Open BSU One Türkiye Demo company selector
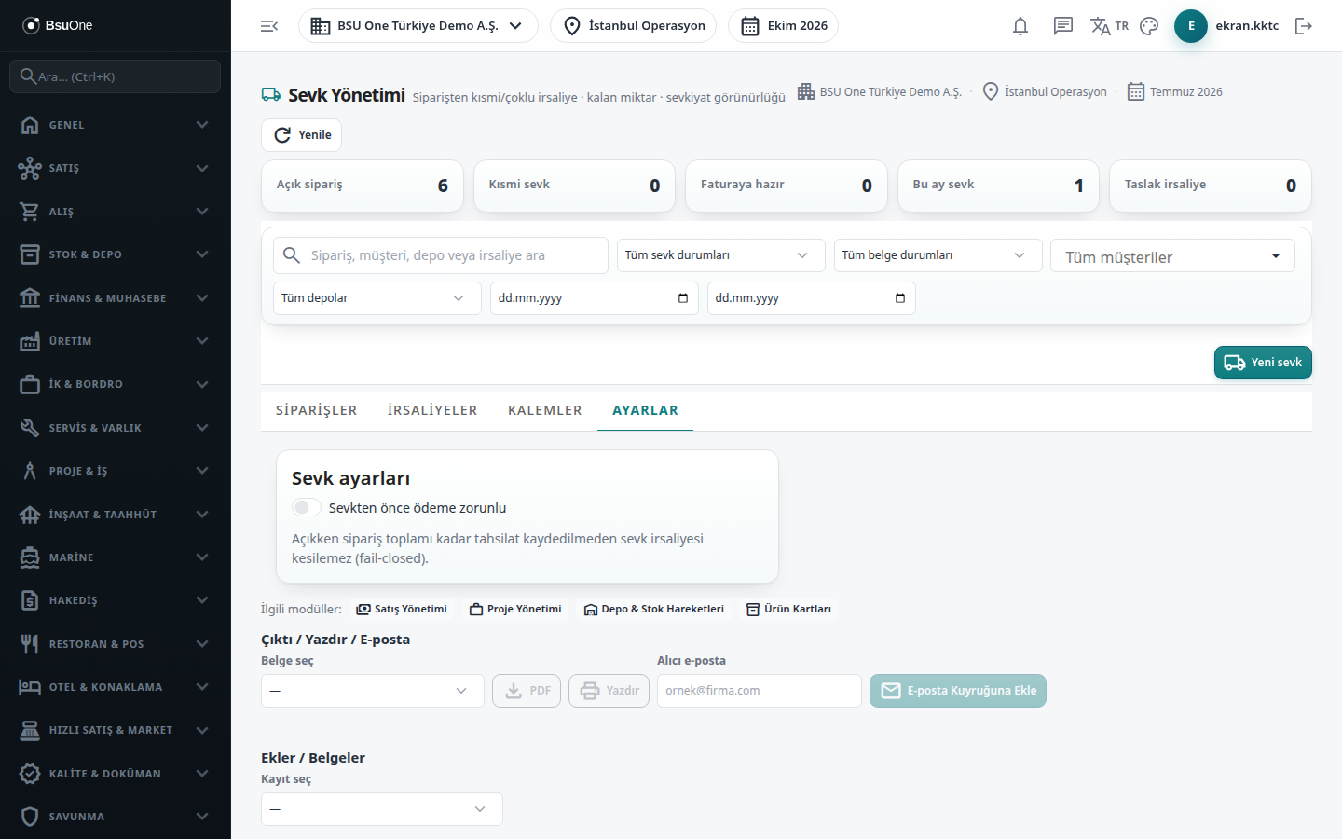Screen dimensions: 1342x839 [418, 26]
